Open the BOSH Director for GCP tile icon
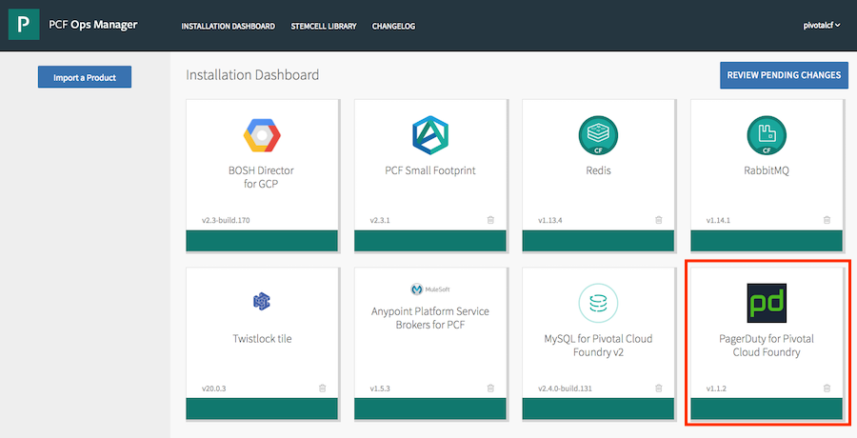 pyautogui.click(x=261, y=136)
